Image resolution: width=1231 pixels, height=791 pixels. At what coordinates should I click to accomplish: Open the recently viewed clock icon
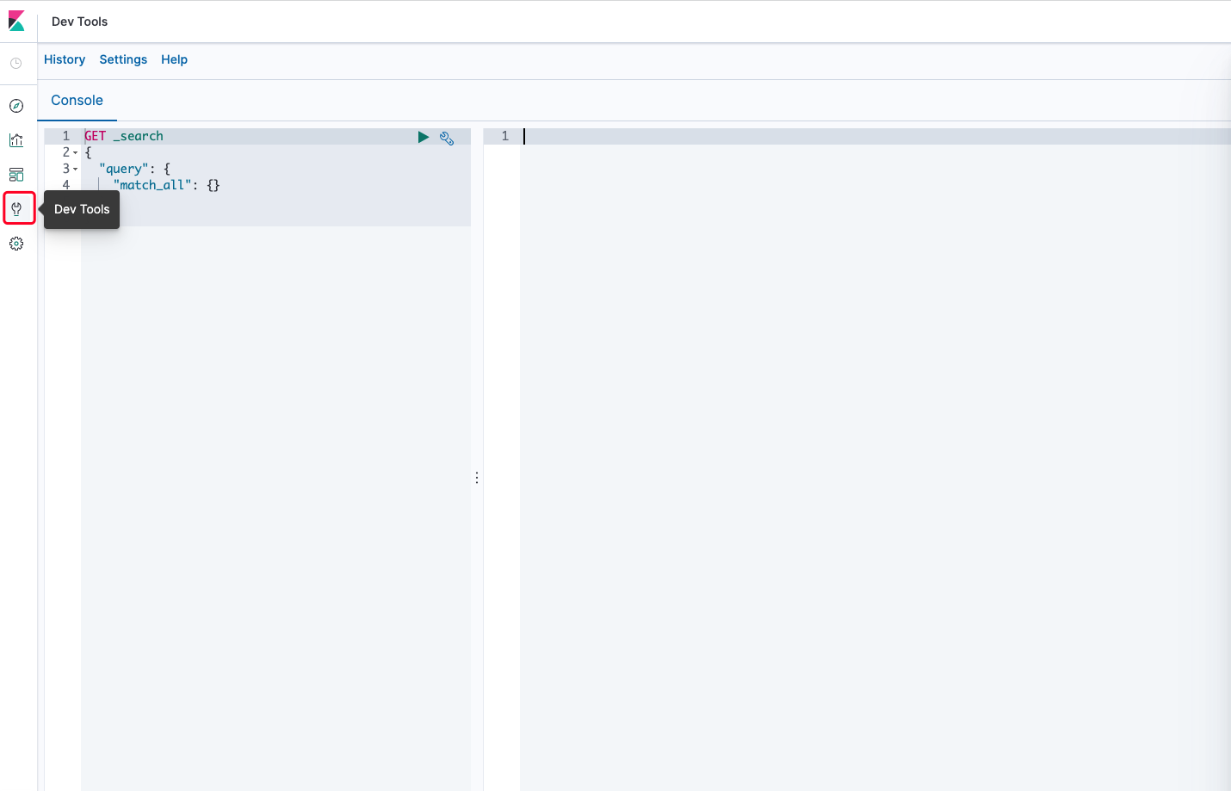(16, 64)
